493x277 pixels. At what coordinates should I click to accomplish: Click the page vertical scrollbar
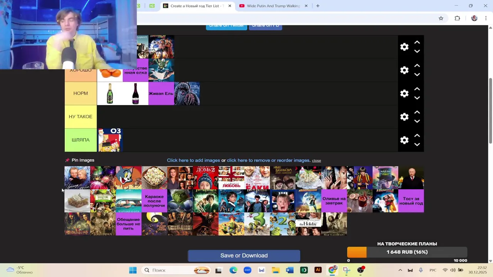490,112
